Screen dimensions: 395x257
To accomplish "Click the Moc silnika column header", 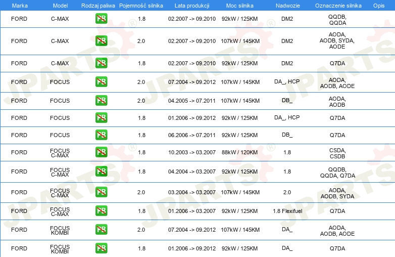I will [240, 5].
